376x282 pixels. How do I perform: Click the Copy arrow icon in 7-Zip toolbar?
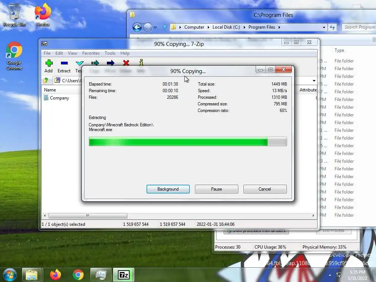[95, 63]
